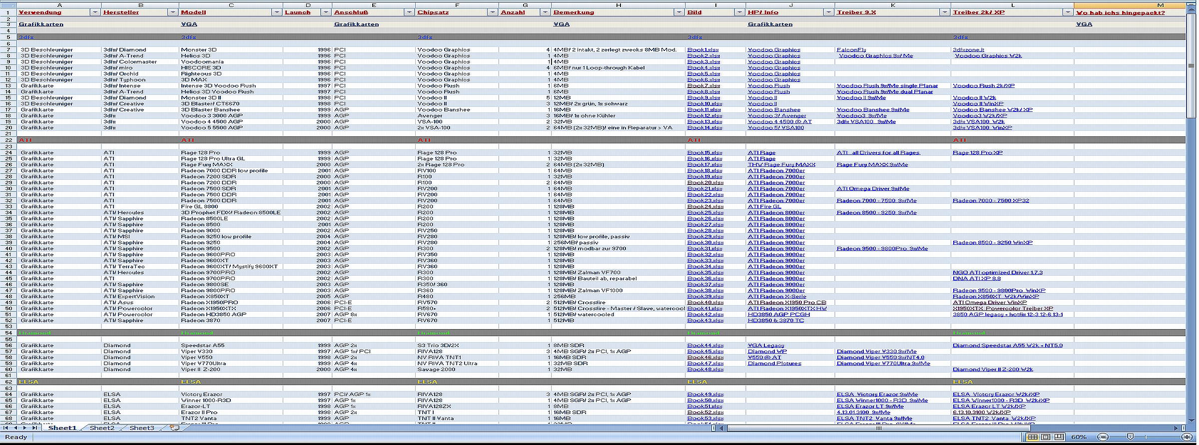Open the 'Voodoo Rush 9x/Me single Planar' link
This screenshot has width=1199, height=445.
point(887,86)
